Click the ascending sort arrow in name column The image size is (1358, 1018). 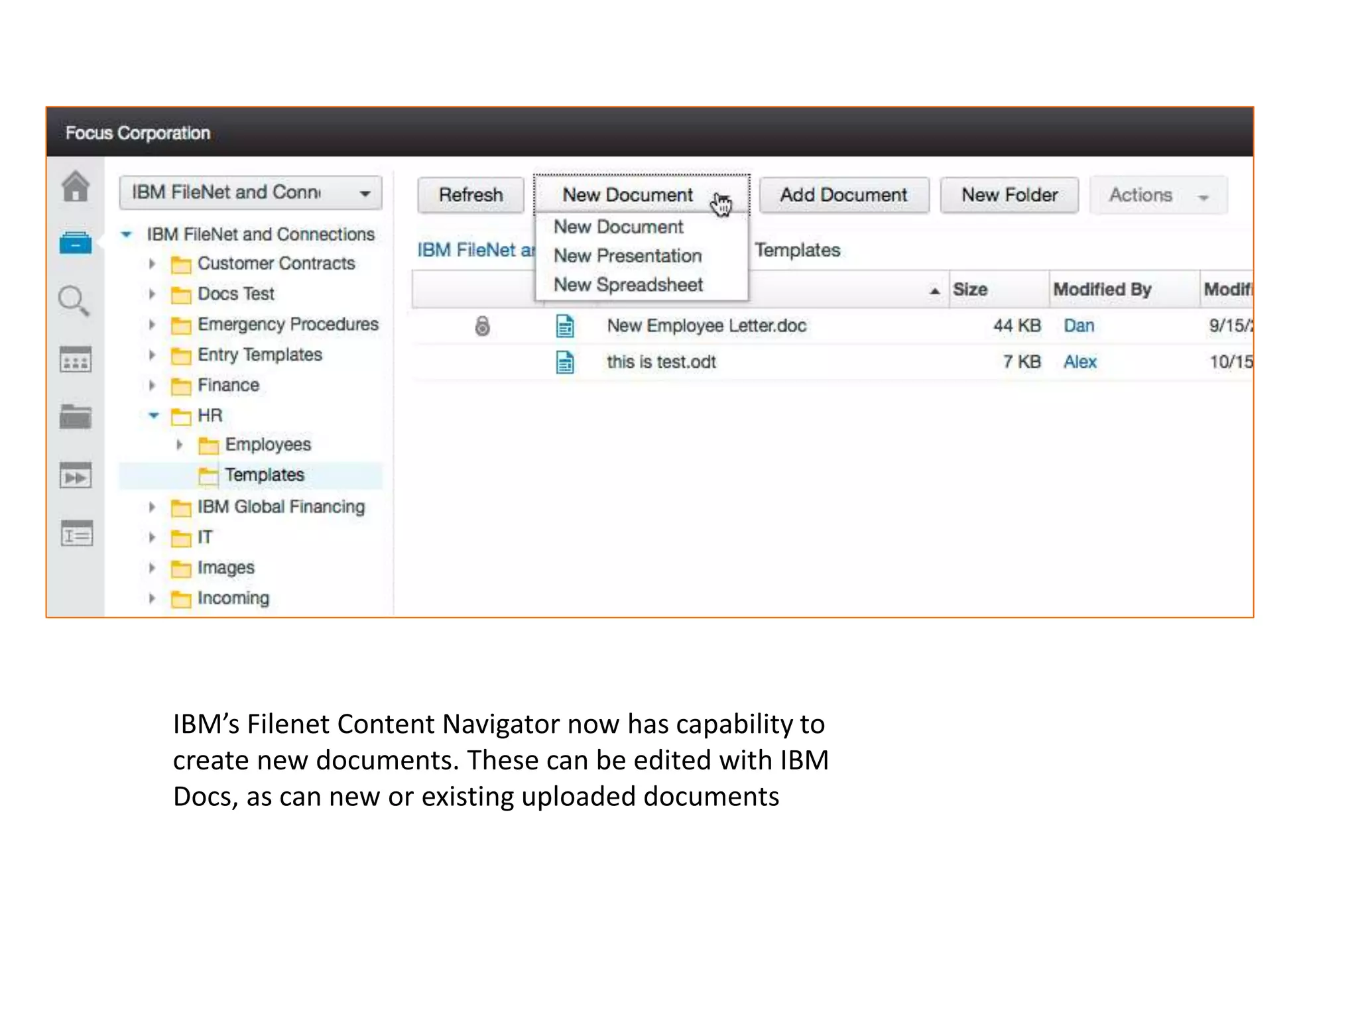coord(934,291)
